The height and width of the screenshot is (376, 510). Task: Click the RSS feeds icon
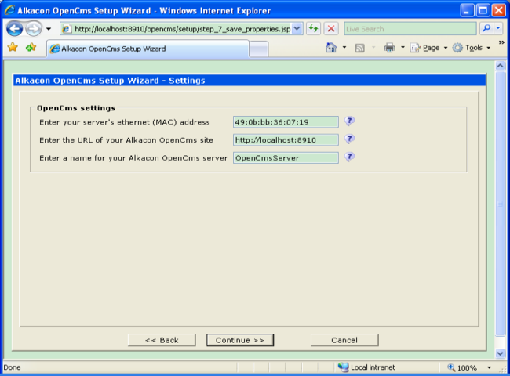point(359,48)
